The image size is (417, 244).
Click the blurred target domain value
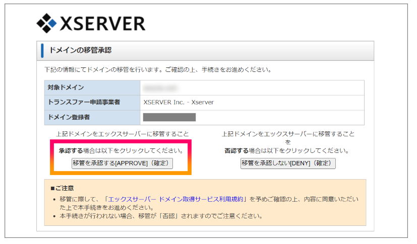coord(160,88)
